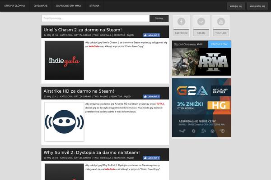The height and width of the screenshot is (180, 271).
Task: Open the Szybki Giveaway #44 heading
Action: click(x=188, y=44)
